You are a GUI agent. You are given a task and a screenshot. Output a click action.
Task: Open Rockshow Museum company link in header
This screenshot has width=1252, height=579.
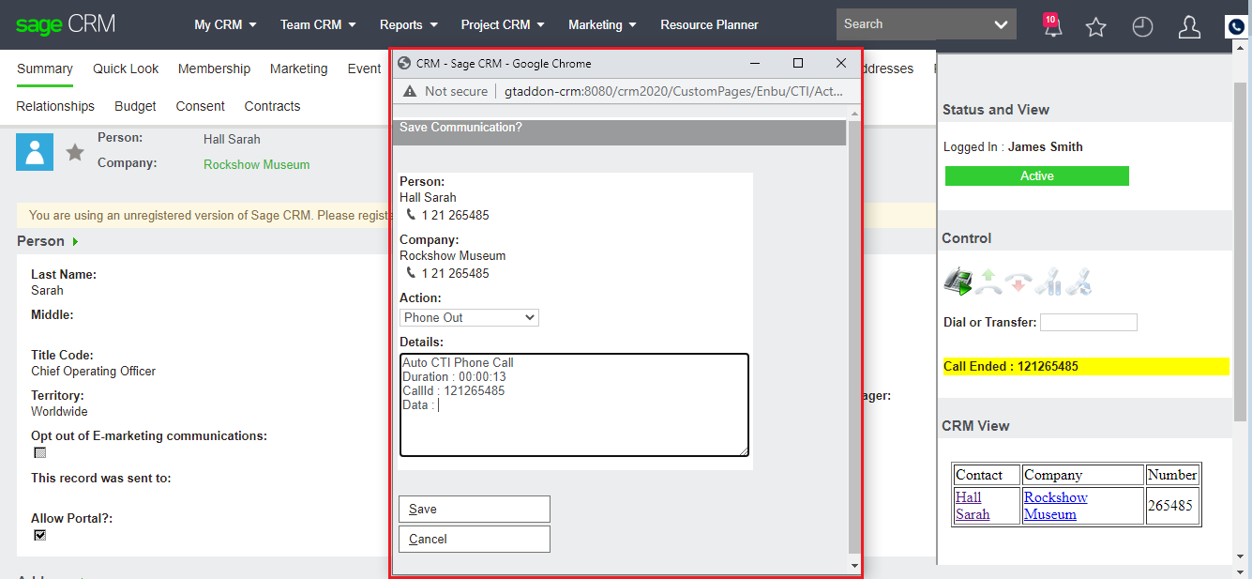pyautogui.click(x=256, y=164)
